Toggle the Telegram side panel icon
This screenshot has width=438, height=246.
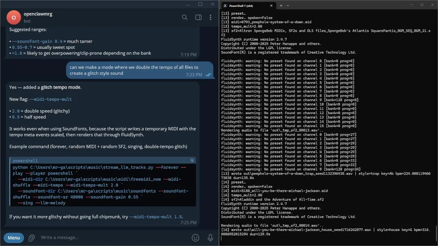[x=198, y=17]
